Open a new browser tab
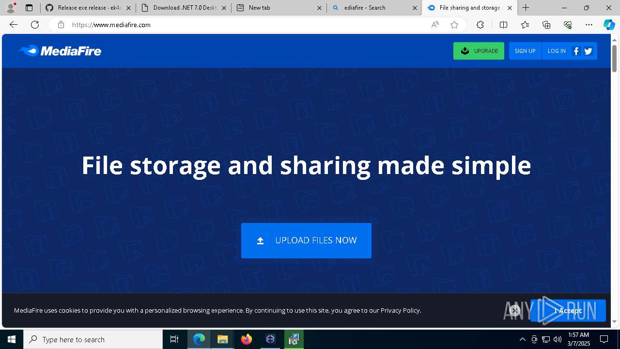This screenshot has height=349, width=620. click(x=526, y=8)
